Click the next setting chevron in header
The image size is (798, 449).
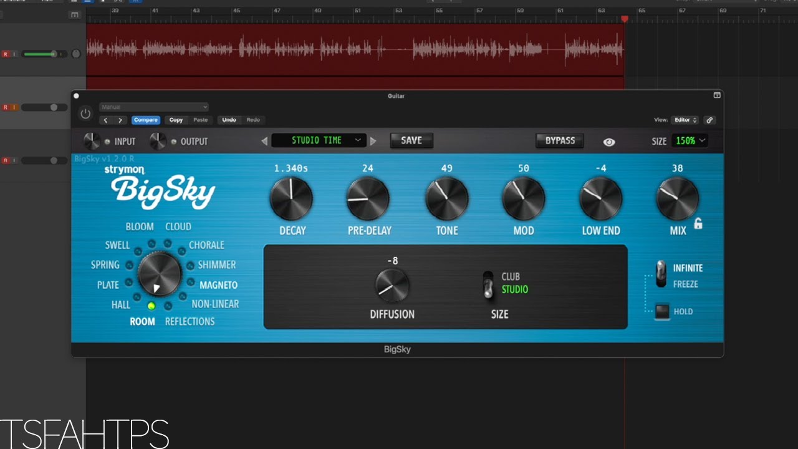(x=120, y=120)
